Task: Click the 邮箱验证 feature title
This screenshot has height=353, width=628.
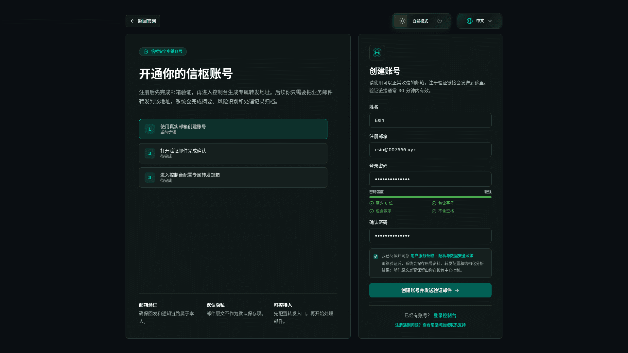Action: (148, 305)
